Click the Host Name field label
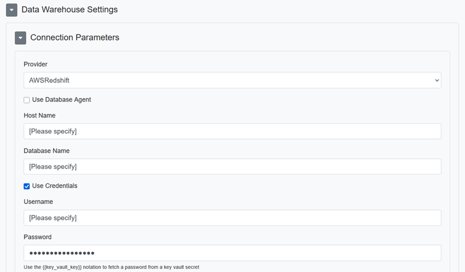The height and width of the screenshot is (272, 465). (39, 115)
